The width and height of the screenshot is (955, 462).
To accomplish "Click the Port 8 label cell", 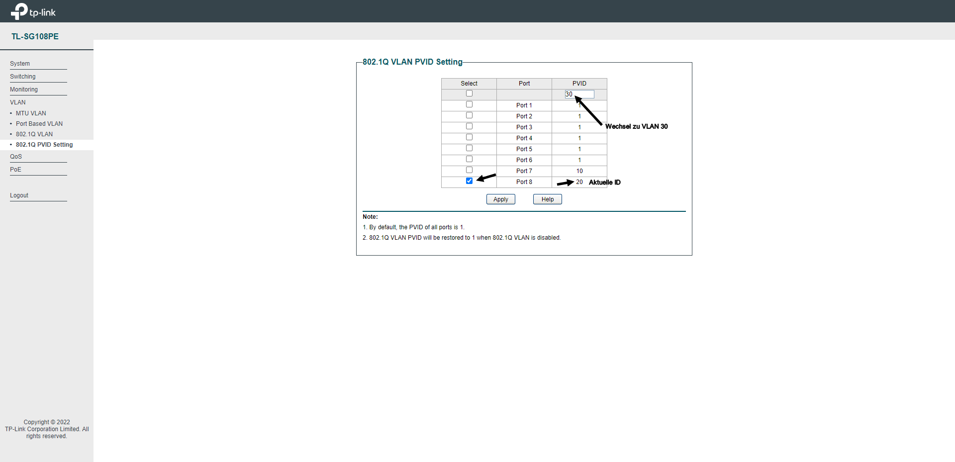I will pos(524,182).
